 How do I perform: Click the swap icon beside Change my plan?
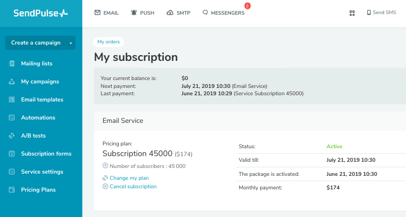coord(105,178)
